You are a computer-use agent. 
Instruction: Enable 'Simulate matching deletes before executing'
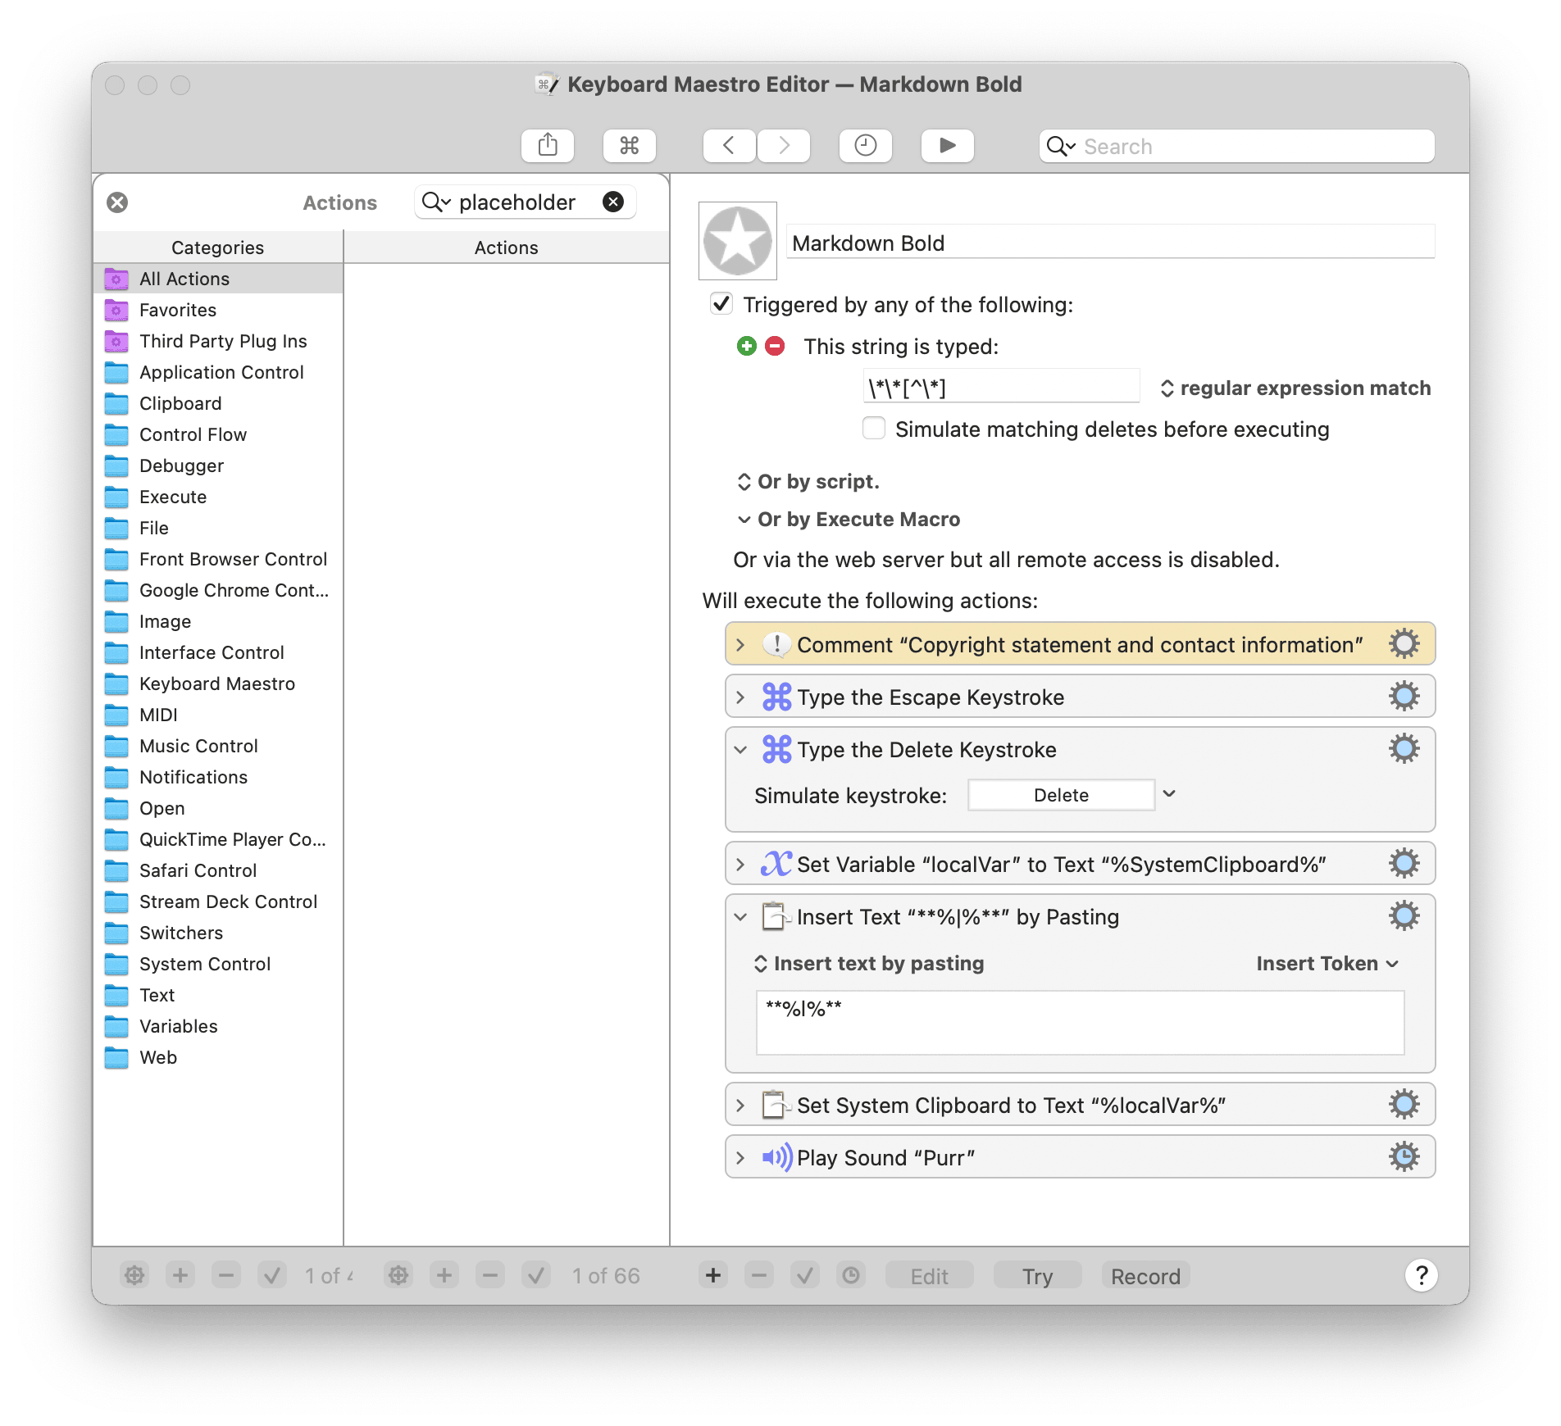pyautogui.click(x=874, y=429)
